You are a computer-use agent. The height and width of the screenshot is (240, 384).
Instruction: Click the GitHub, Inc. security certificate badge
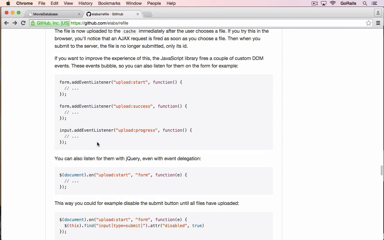click(x=49, y=23)
